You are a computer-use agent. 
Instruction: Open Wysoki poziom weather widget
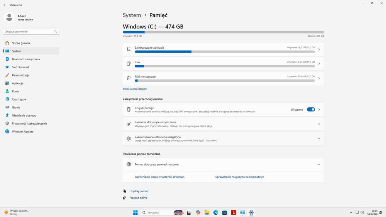click(17, 212)
